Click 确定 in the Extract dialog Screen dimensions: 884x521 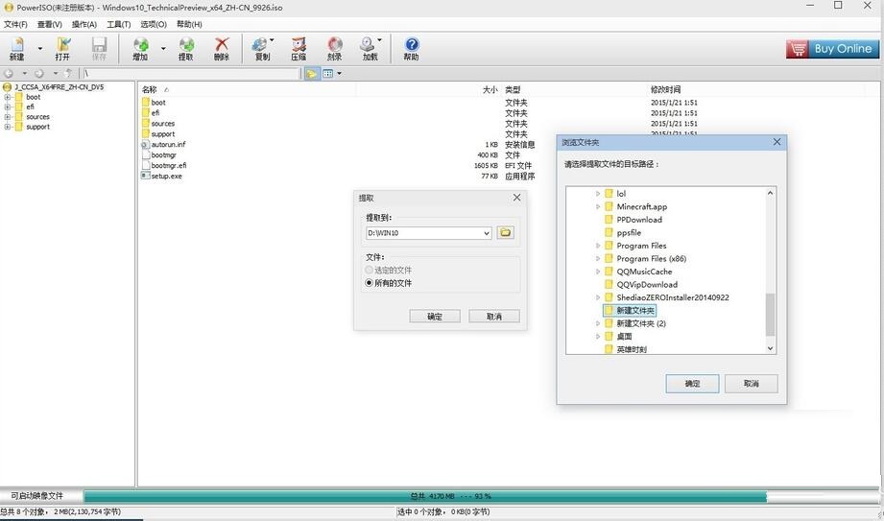(x=435, y=317)
